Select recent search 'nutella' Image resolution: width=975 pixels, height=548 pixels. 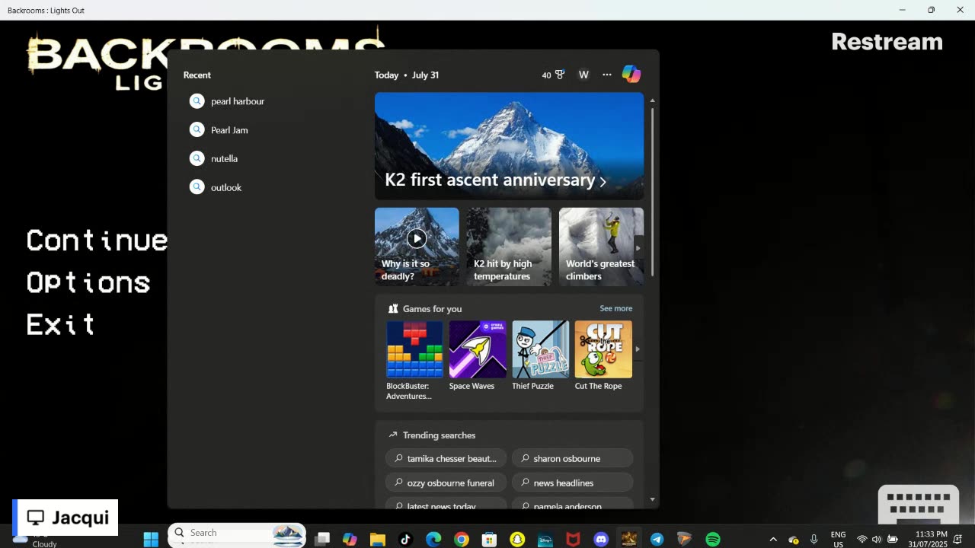point(214,159)
